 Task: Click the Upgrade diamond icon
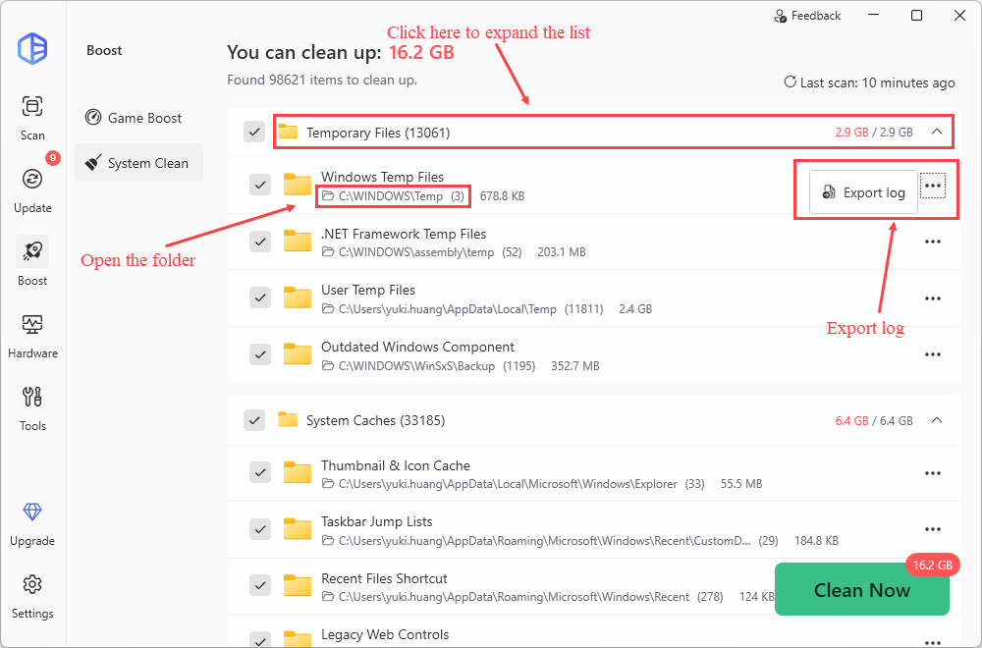(x=32, y=512)
